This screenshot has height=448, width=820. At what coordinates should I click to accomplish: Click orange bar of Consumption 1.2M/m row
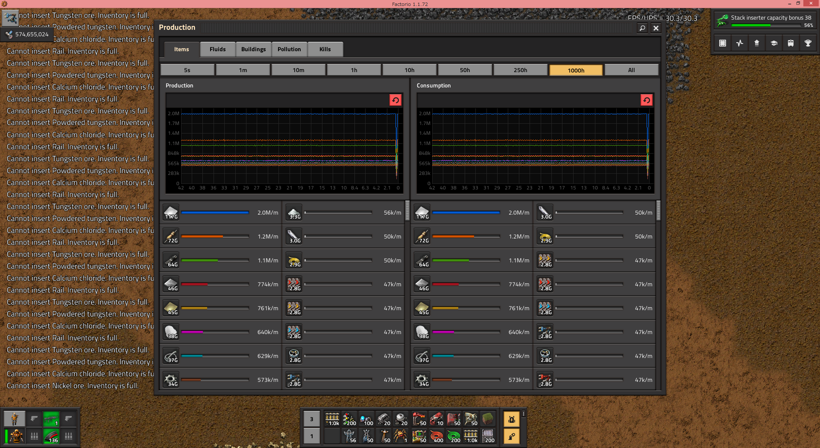[453, 236]
